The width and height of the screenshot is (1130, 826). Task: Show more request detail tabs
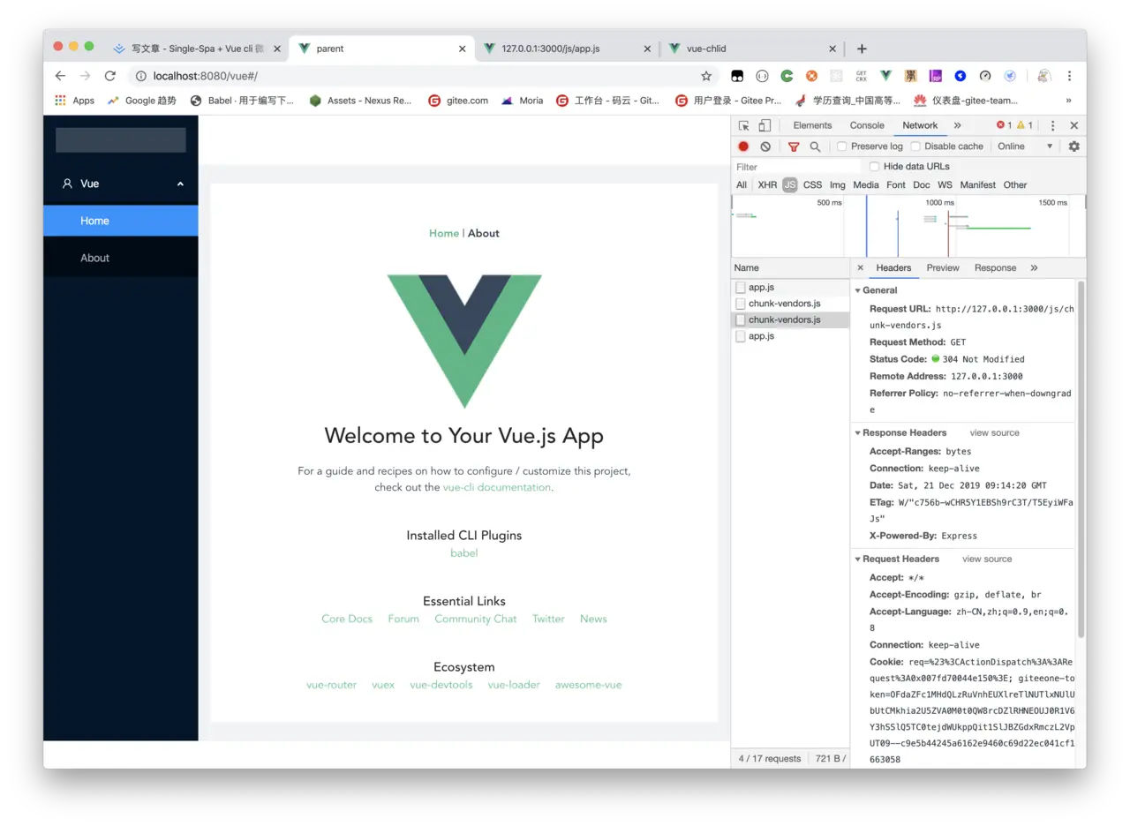click(x=1034, y=267)
